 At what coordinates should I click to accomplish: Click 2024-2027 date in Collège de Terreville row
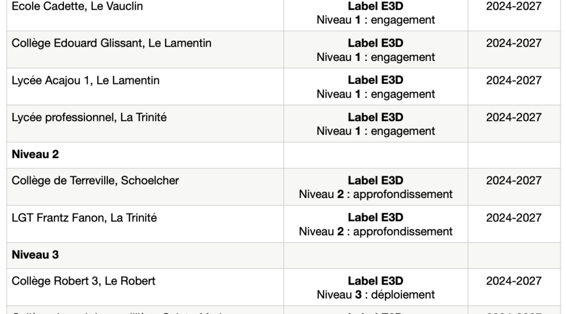pos(514,180)
